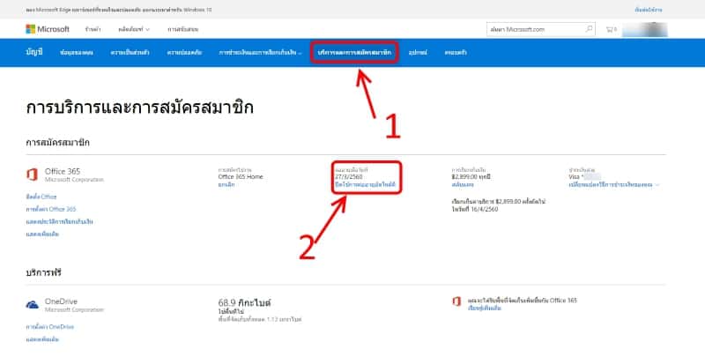Click the link at right of Edge banner
Image resolution: width=705 pixels, height=357 pixels.
(648, 10)
